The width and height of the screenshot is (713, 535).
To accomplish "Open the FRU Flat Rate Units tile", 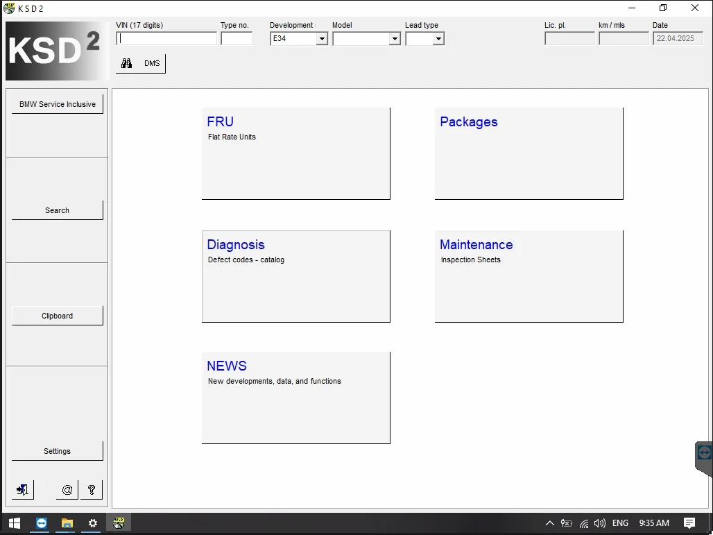I will pos(295,153).
